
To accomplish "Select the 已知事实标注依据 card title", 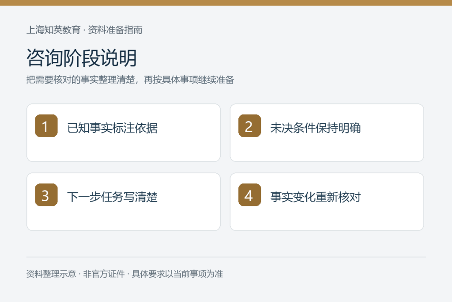I will click(x=112, y=128).
